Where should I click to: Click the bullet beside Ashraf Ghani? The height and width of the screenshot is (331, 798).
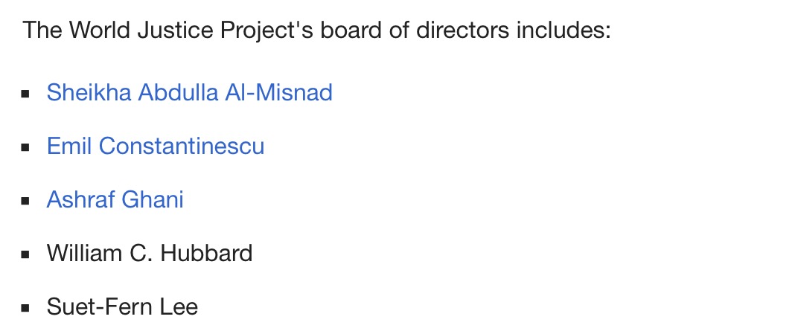25,200
